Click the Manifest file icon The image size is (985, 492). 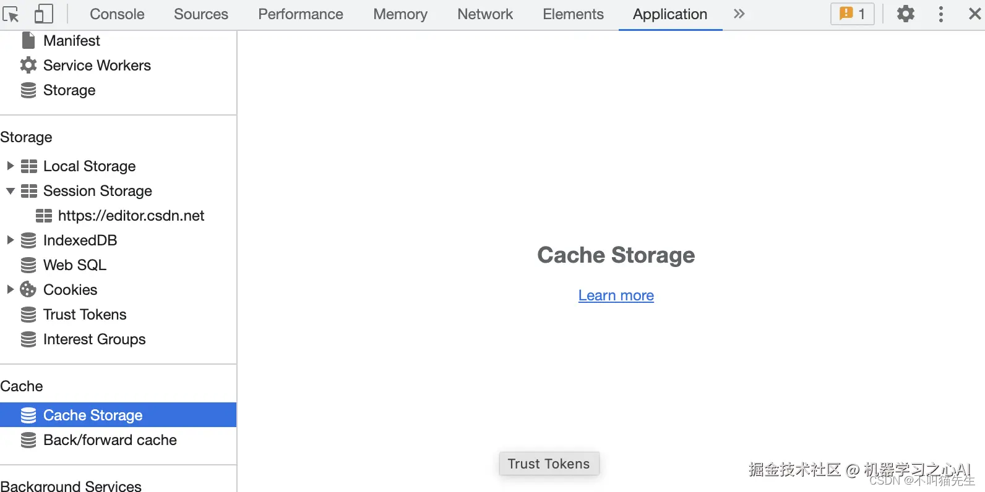pos(28,41)
